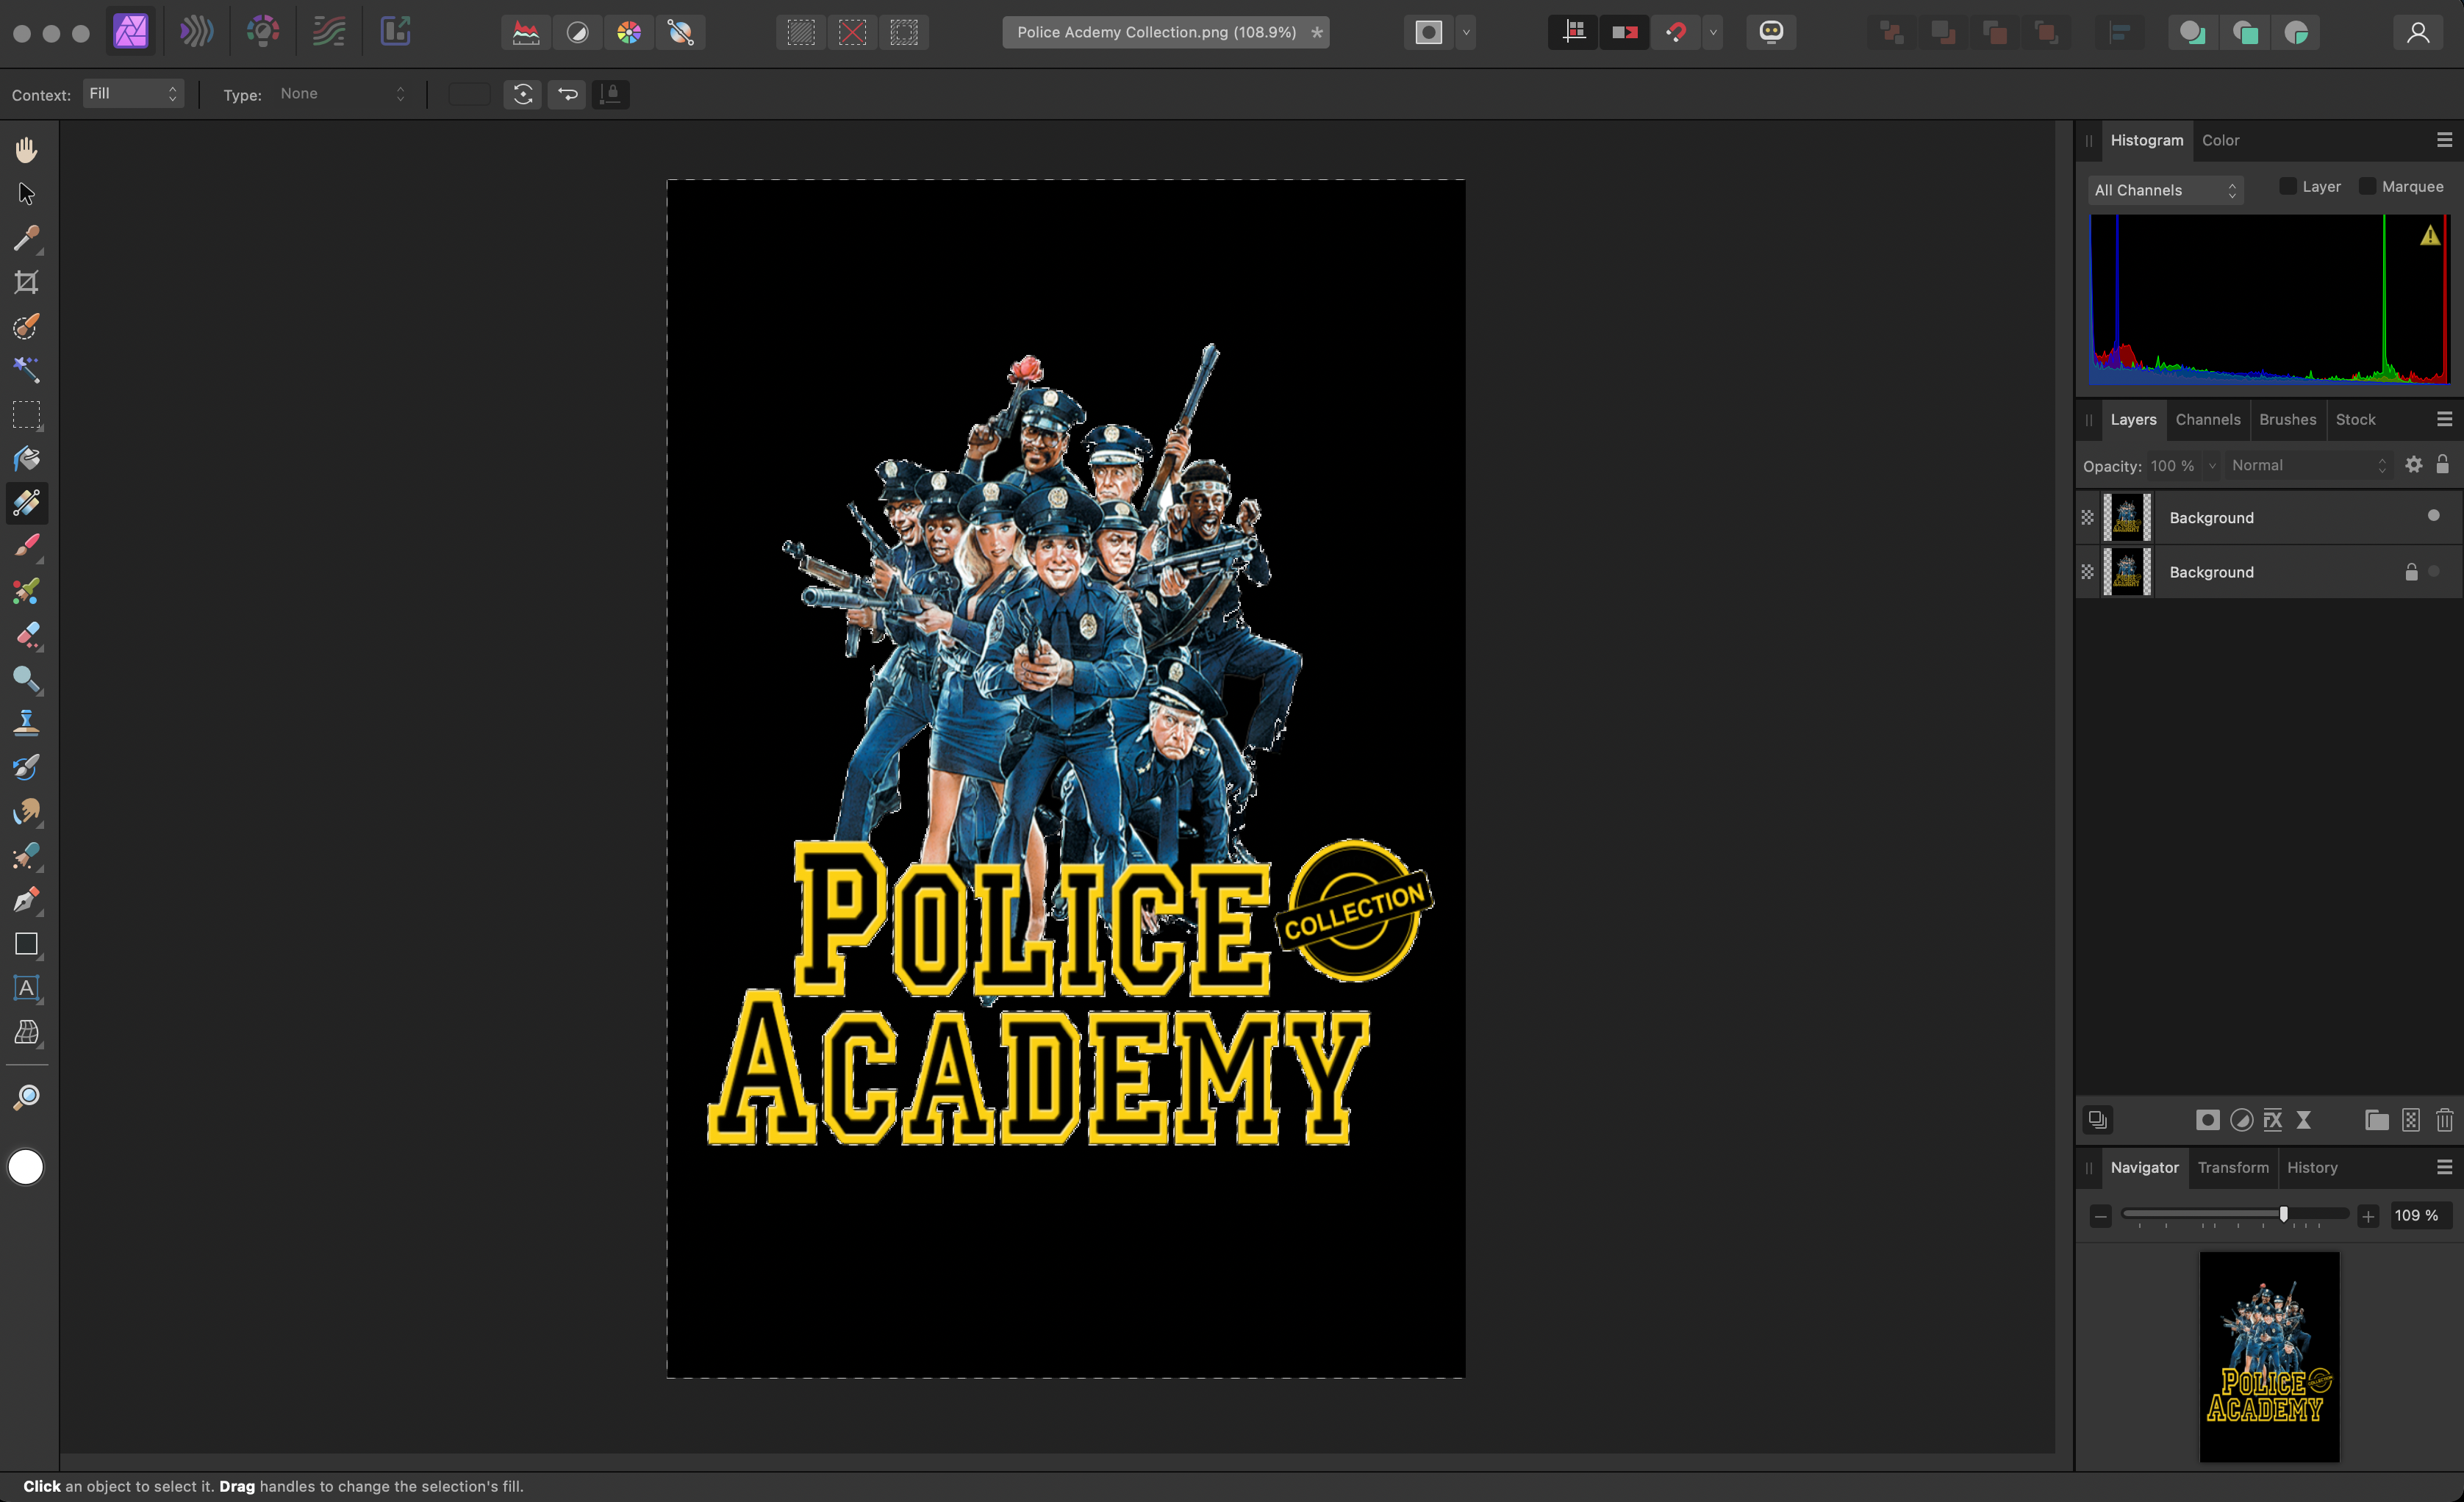Show the locked bottom Background layer
Viewport: 2464px width, 1502px height.
[x=2434, y=571]
